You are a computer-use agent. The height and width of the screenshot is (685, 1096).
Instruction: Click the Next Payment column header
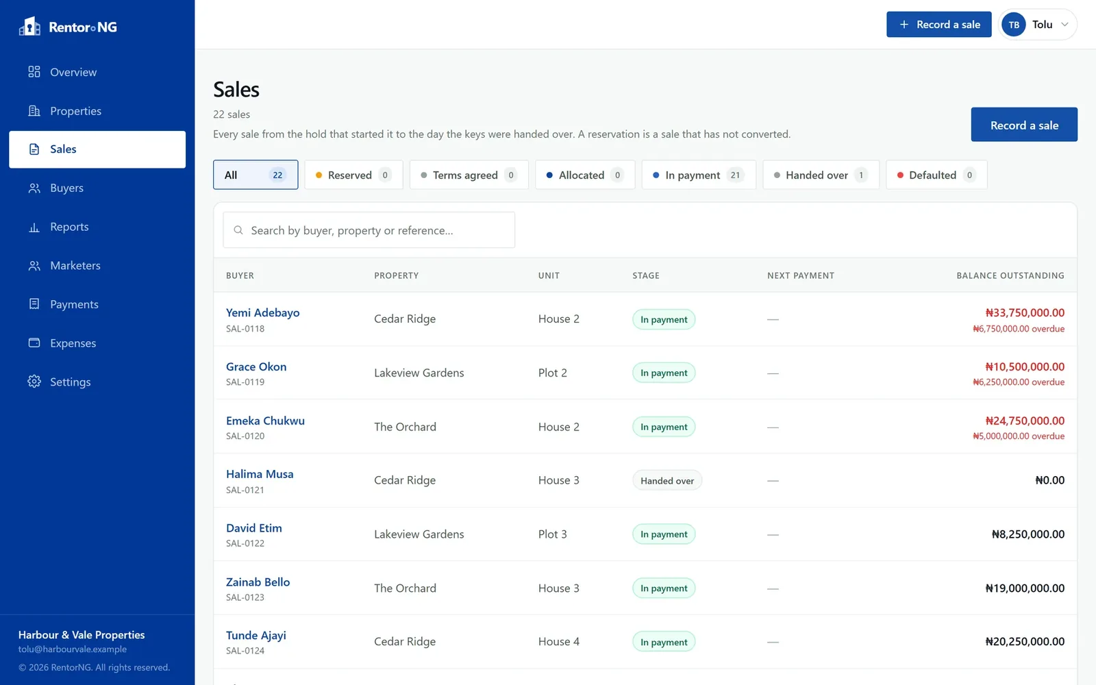click(801, 275)
